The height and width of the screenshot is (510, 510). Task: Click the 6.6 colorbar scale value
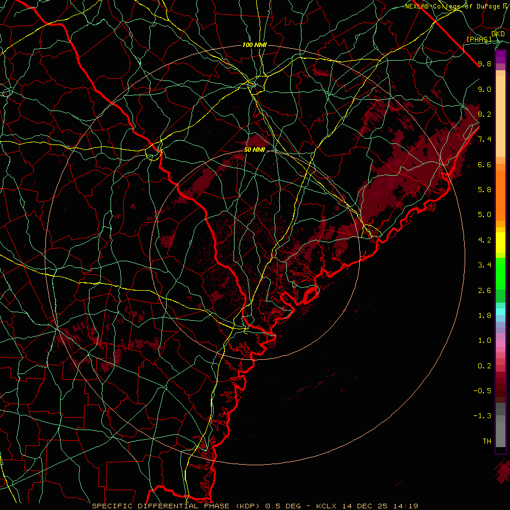click(484, 164)
